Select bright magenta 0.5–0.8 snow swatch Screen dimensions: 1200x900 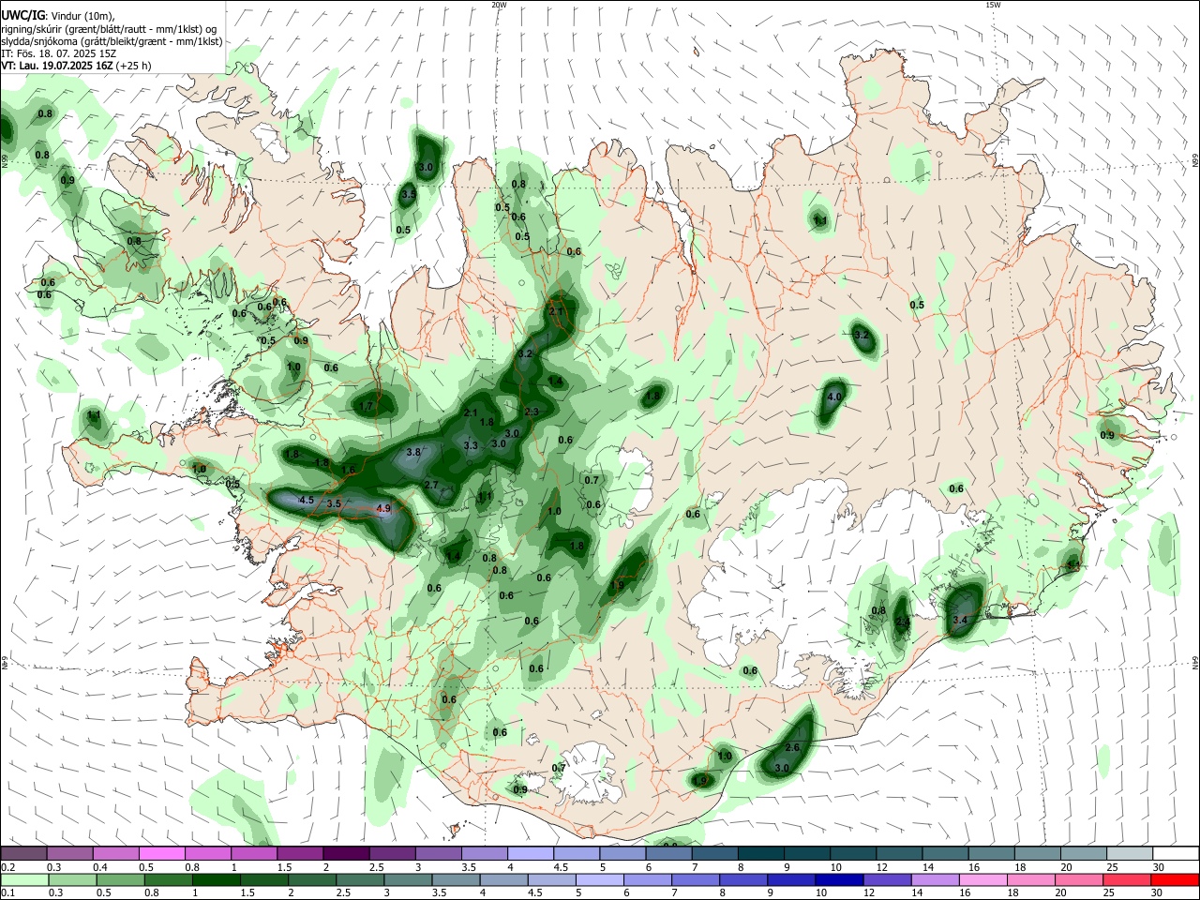click(162, 853)
